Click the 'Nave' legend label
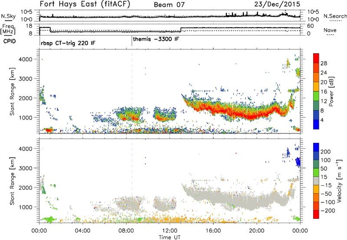Viewport: 347px width, 240px height. pos(330,30)
